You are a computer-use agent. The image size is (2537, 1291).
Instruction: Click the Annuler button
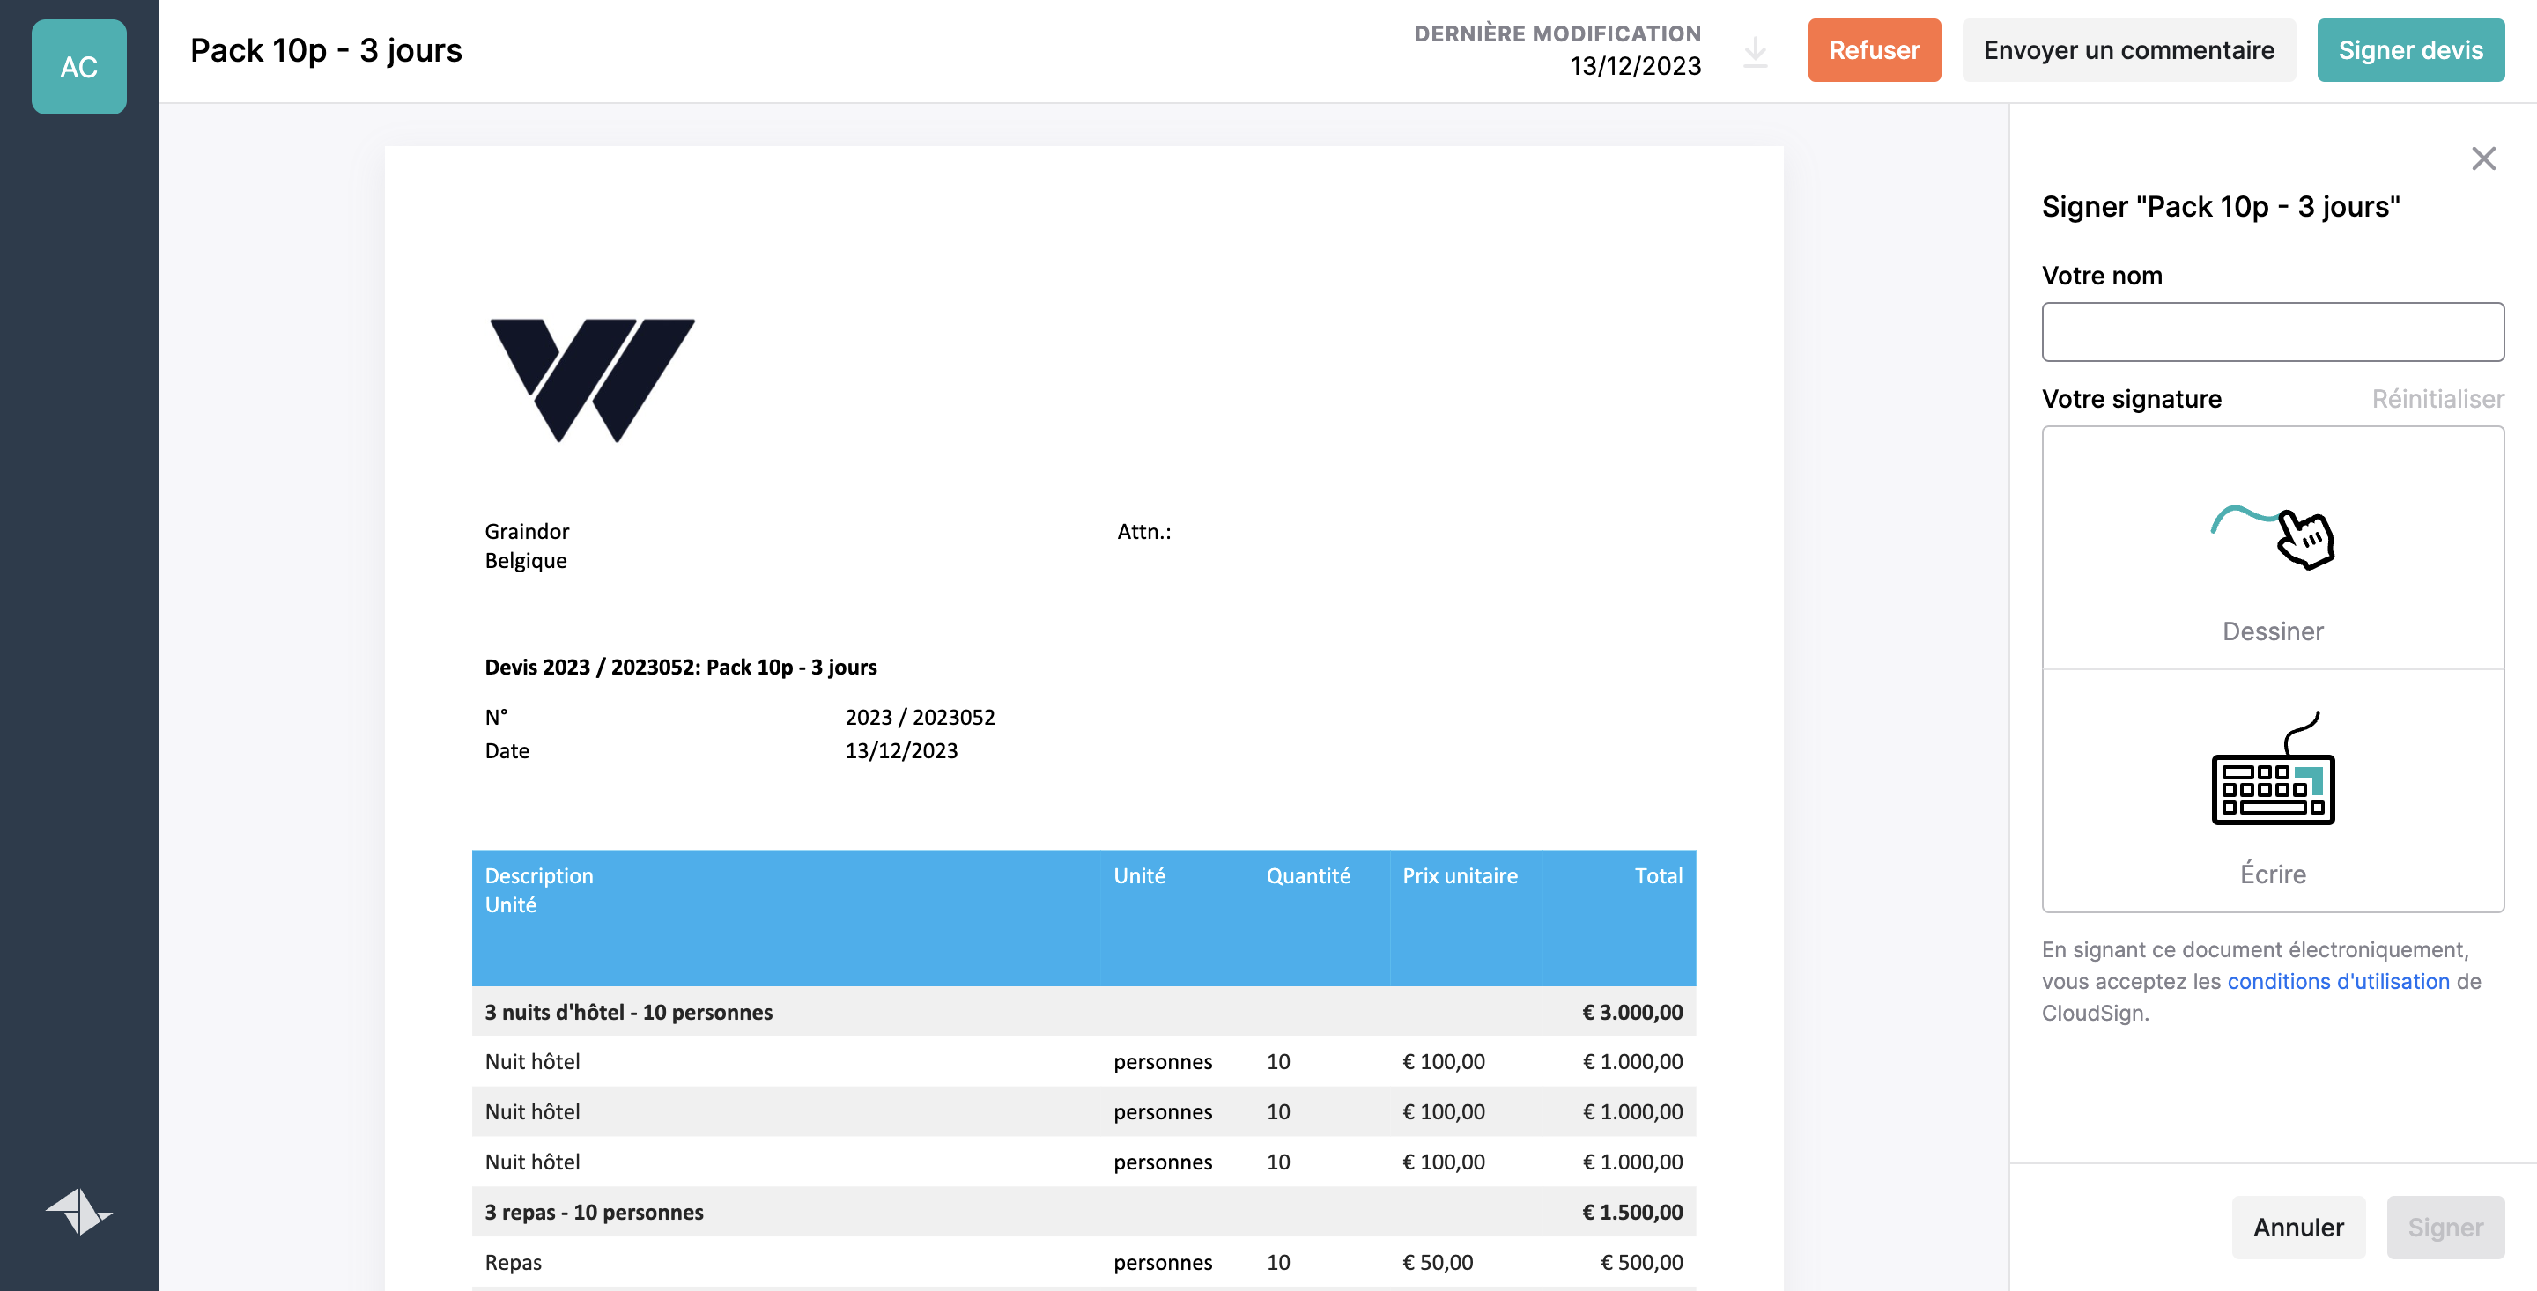[x=2297, y=1227]
